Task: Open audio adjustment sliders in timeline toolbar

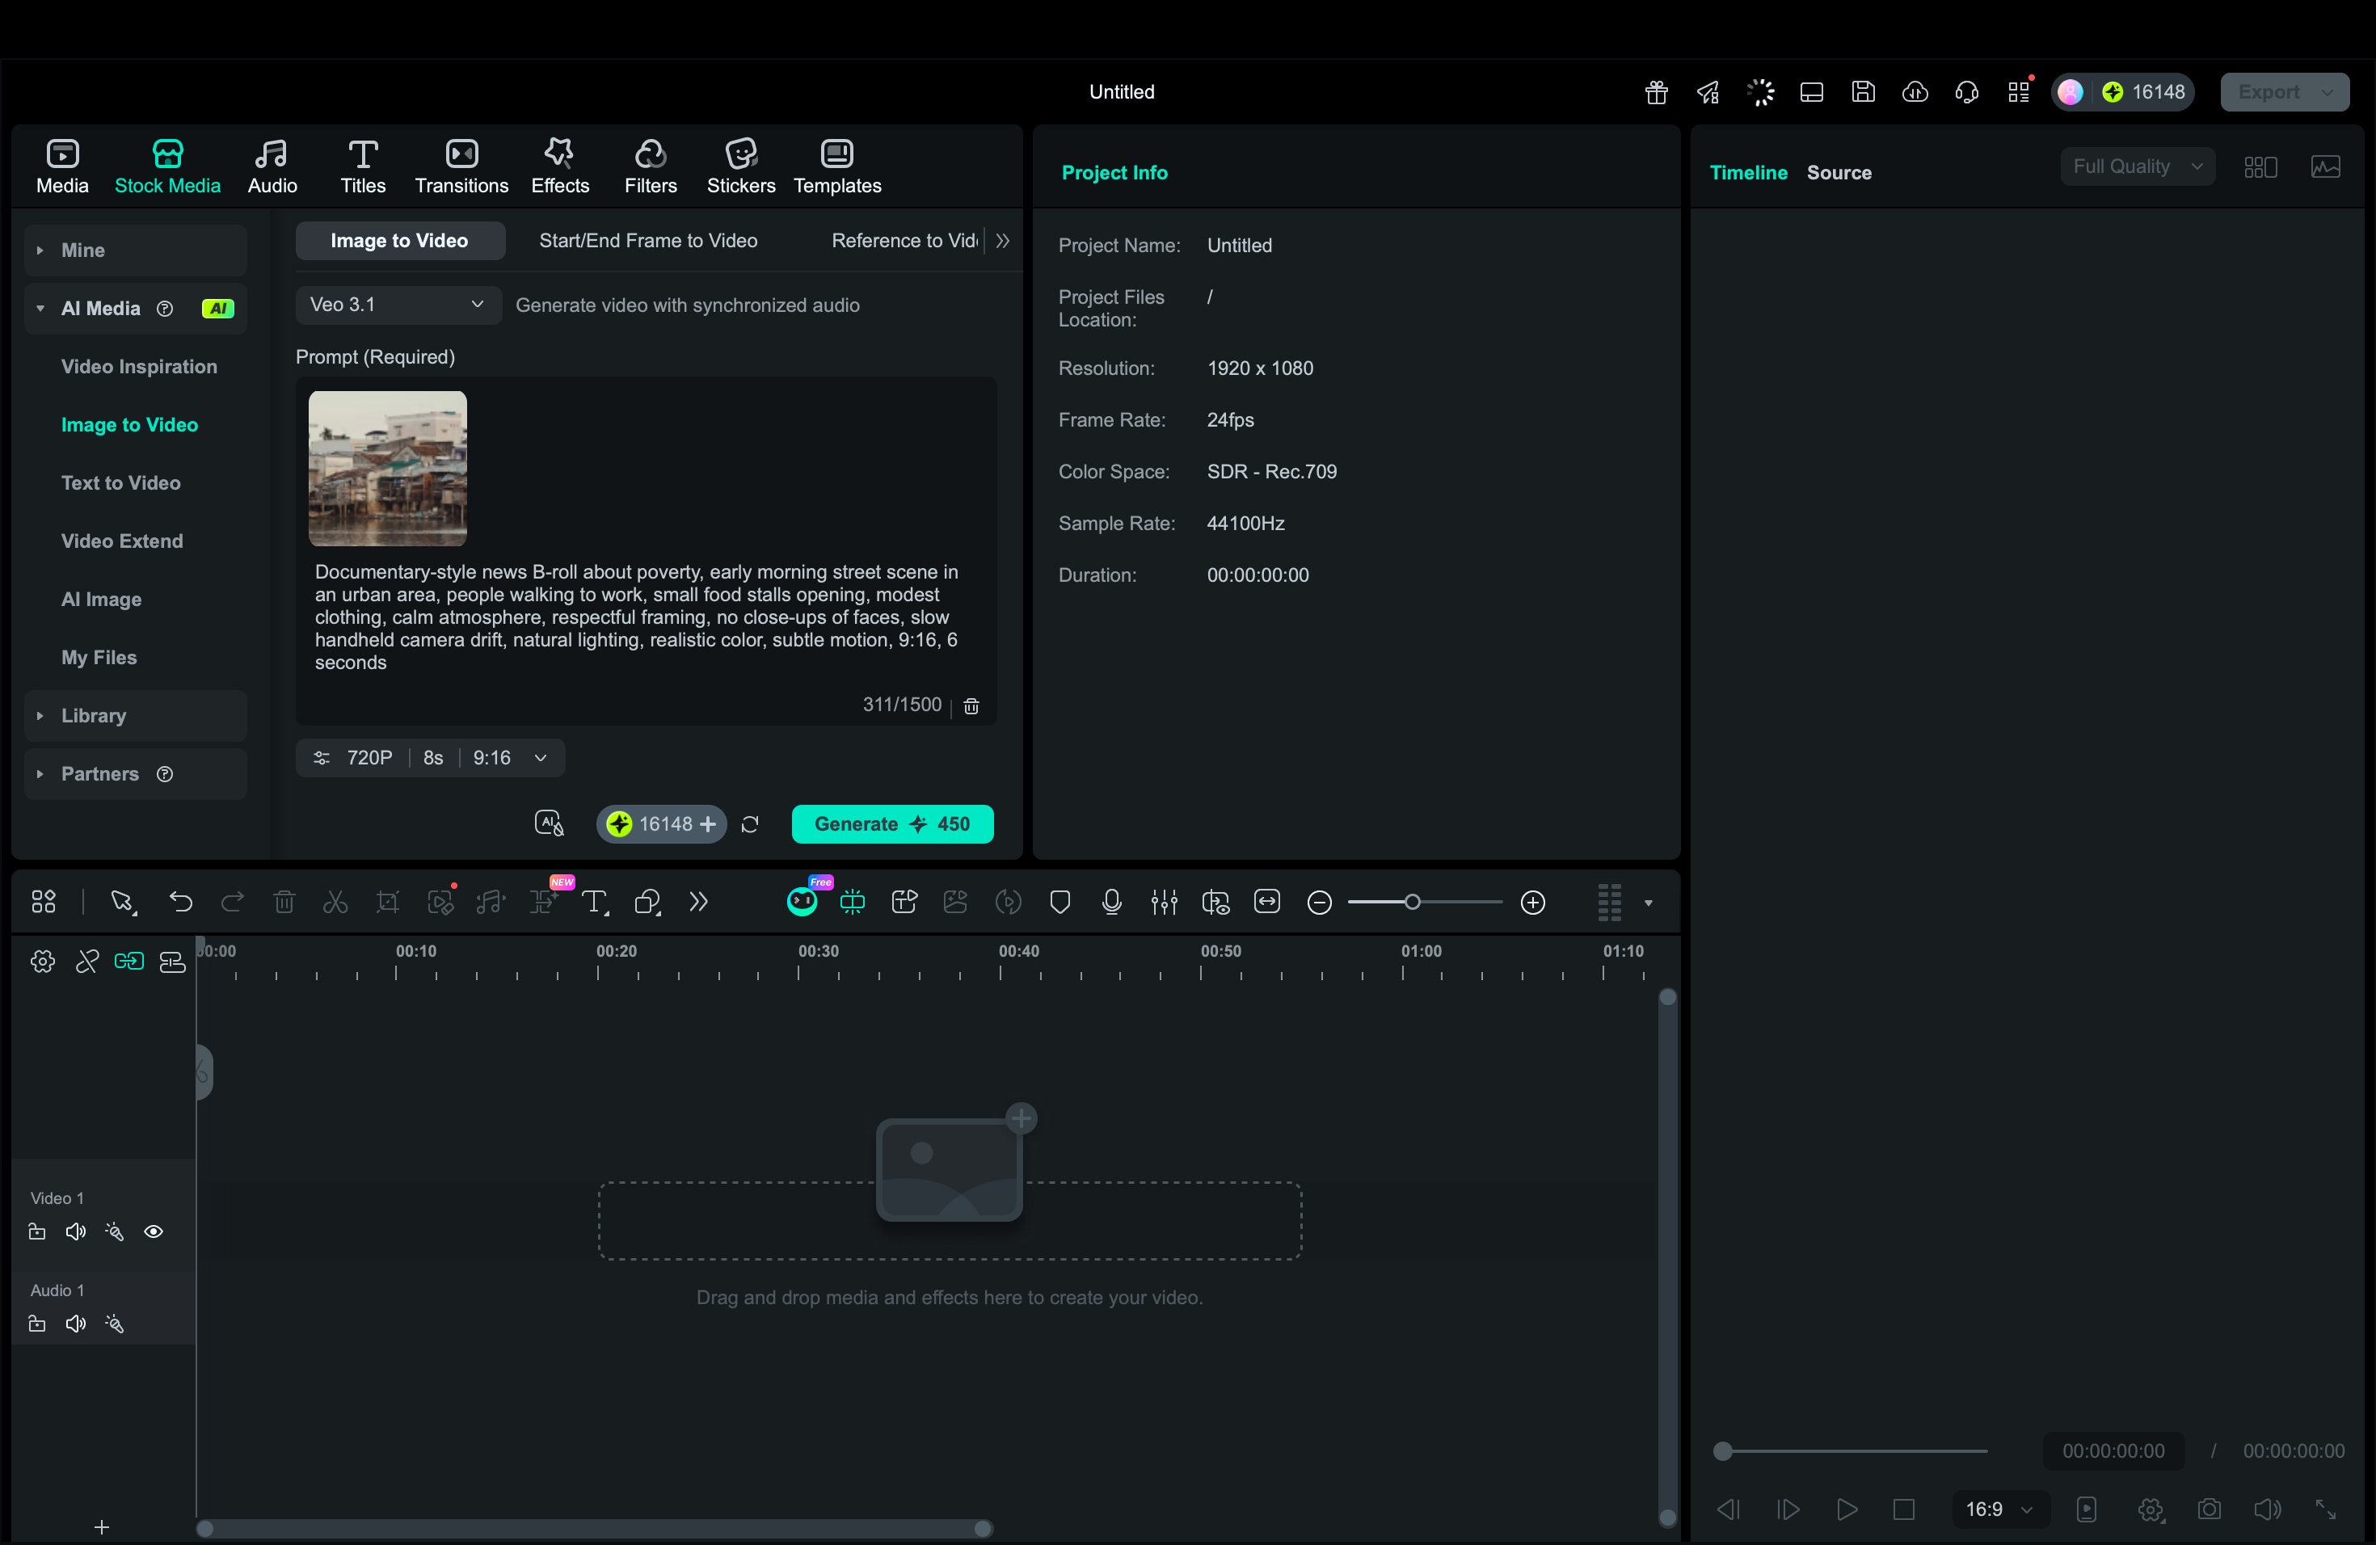Action: pyautogui.click(x=1163, y=901)
